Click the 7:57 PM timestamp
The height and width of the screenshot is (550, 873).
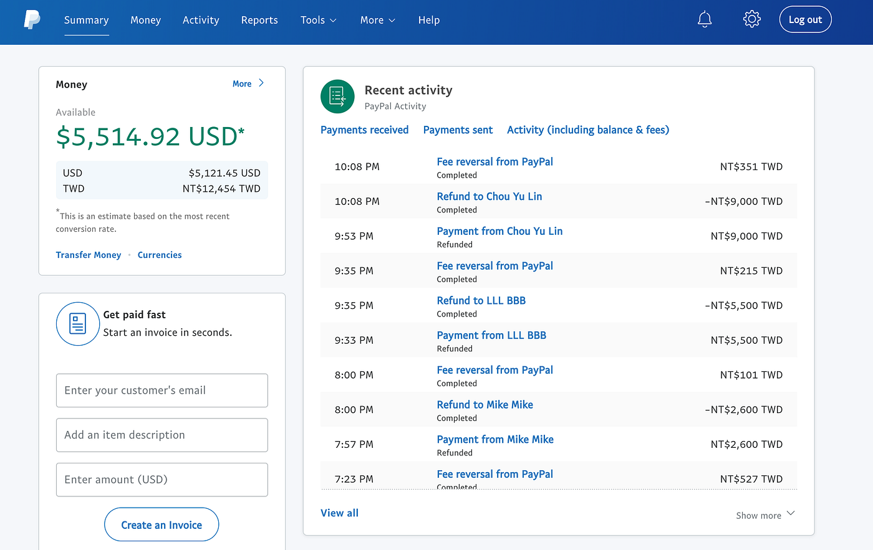click(x=354, y=444)
